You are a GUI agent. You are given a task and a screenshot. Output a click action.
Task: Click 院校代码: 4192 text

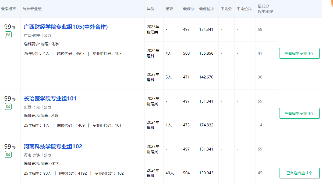73,173
